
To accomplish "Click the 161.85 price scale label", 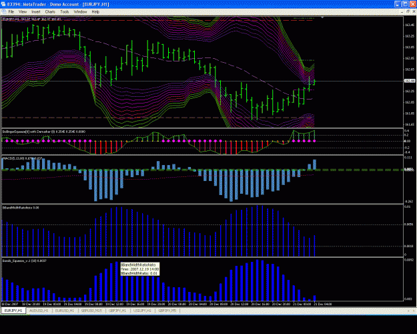I will [410, 114].
